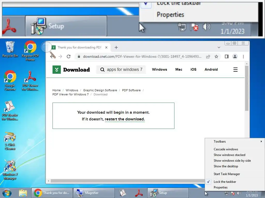Click the PDF document taskbar icon

pos(122,193)
